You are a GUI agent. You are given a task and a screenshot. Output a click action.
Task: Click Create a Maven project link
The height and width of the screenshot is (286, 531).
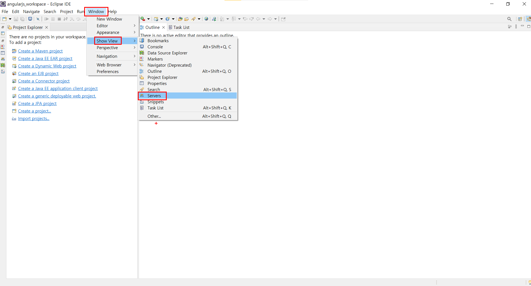(x=40, y=51)
